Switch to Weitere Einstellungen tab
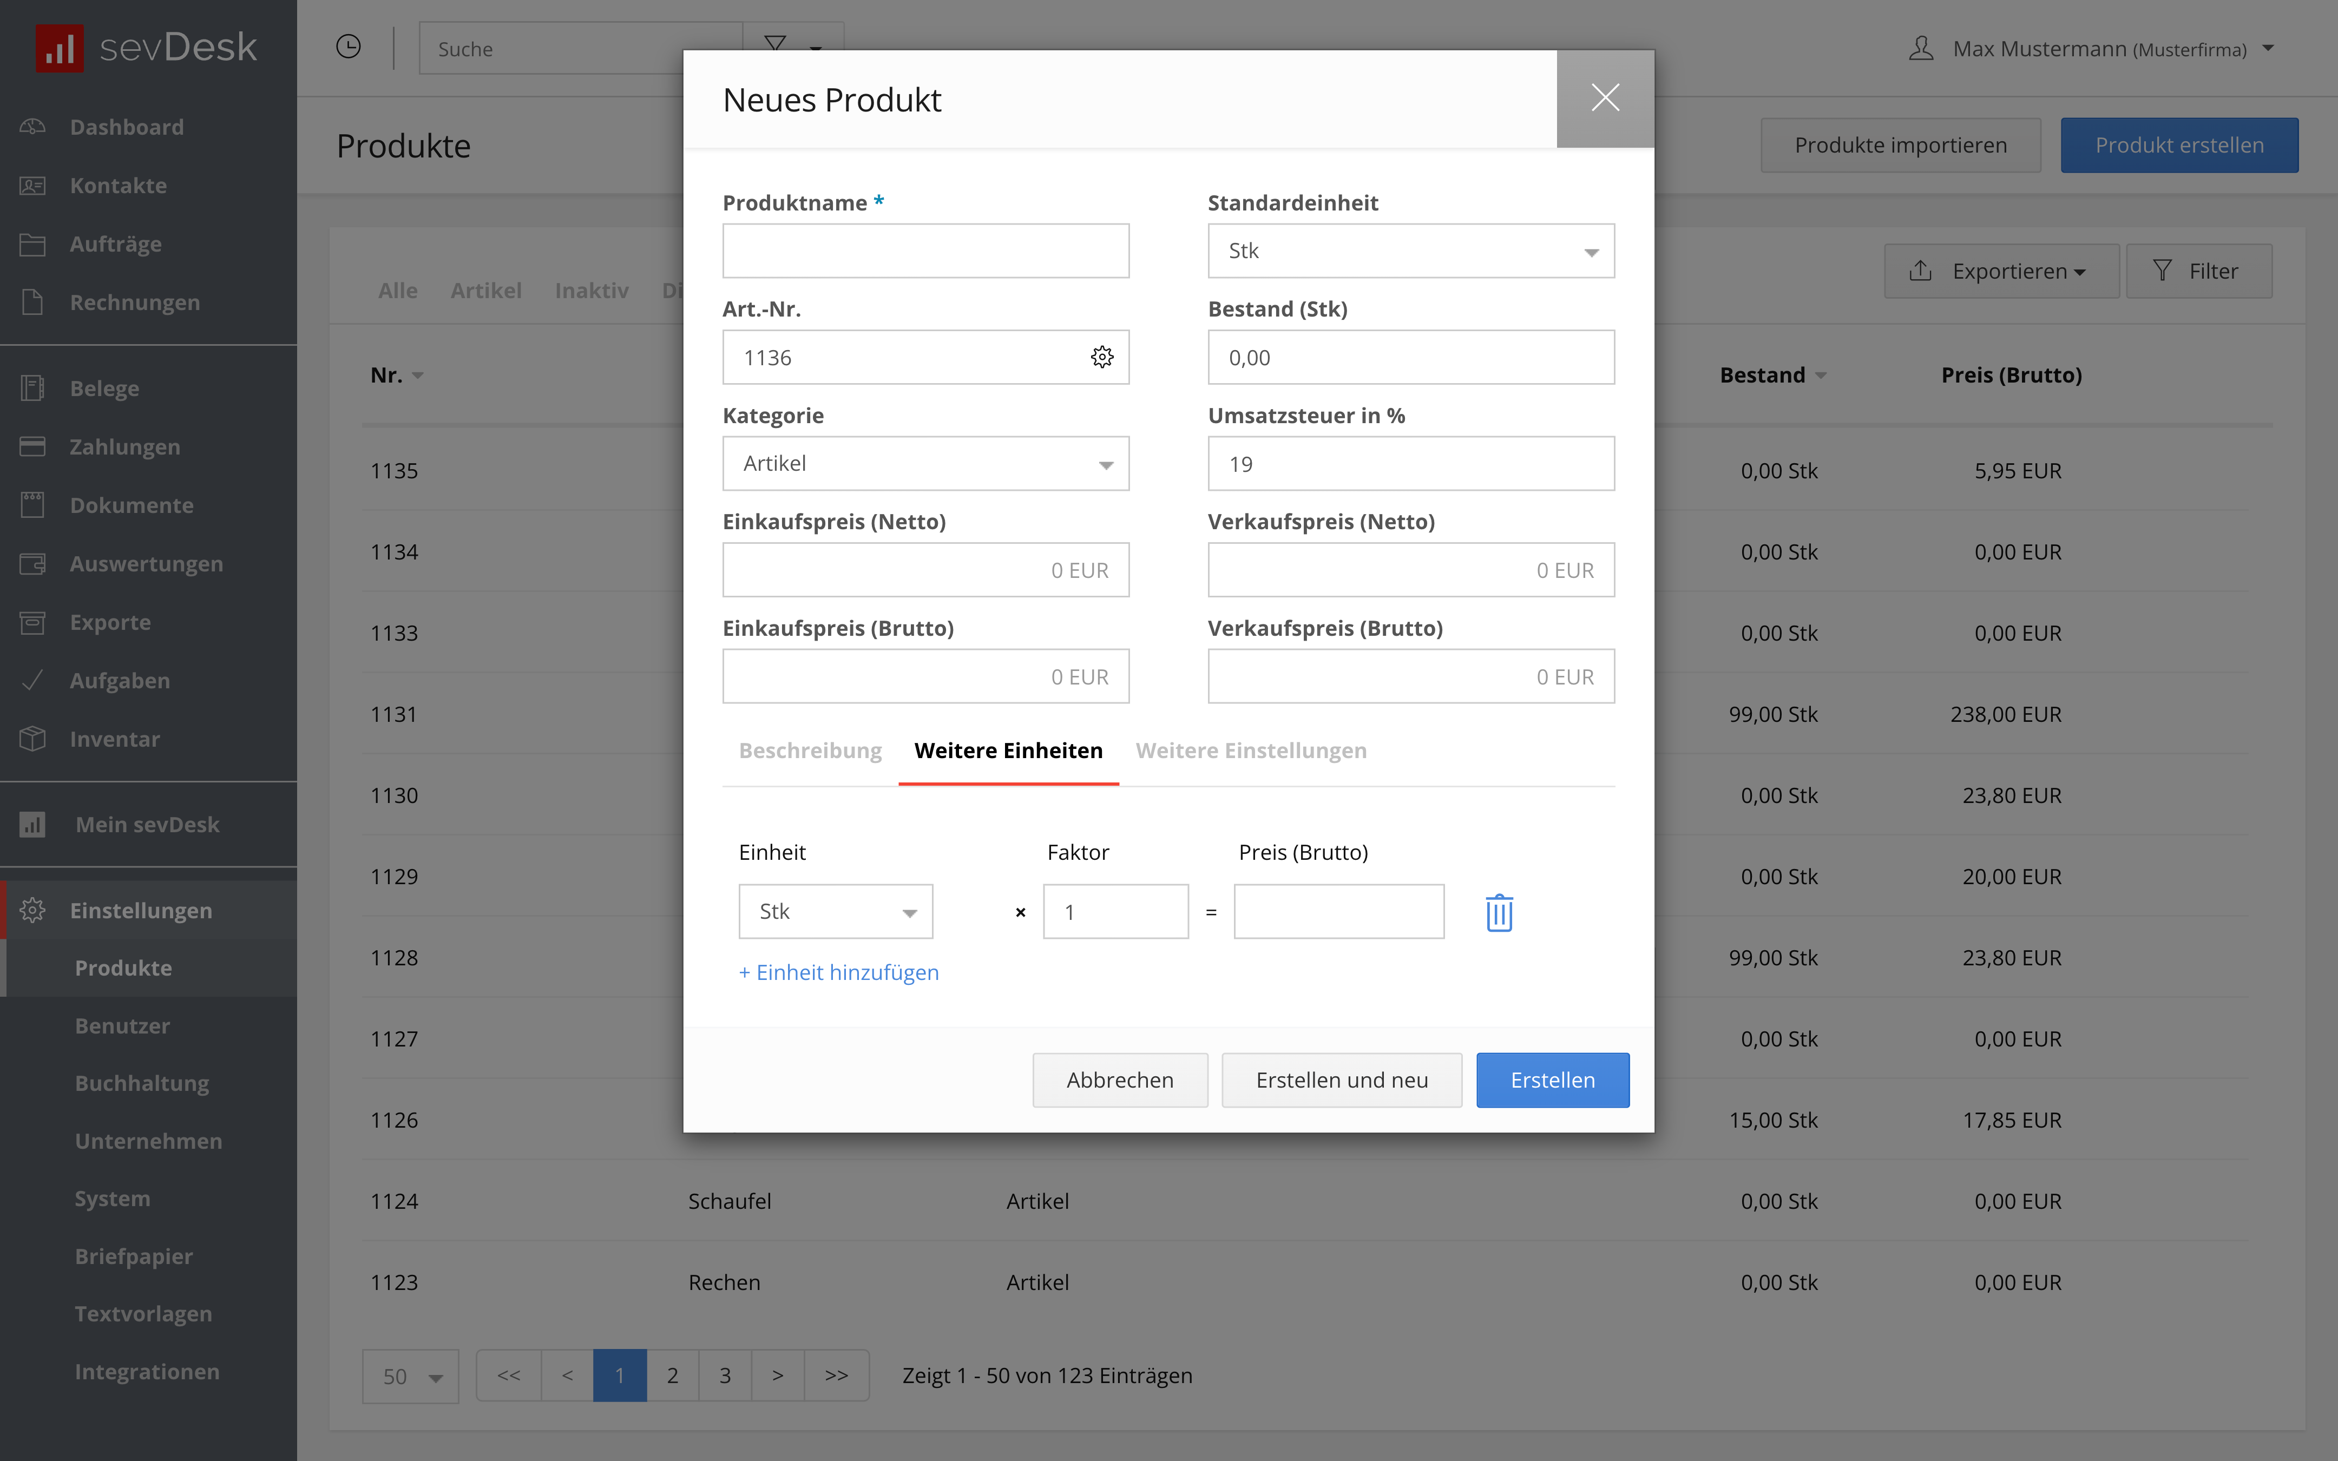Screen dimensions: 2338x1461 tap(1251, 751)
